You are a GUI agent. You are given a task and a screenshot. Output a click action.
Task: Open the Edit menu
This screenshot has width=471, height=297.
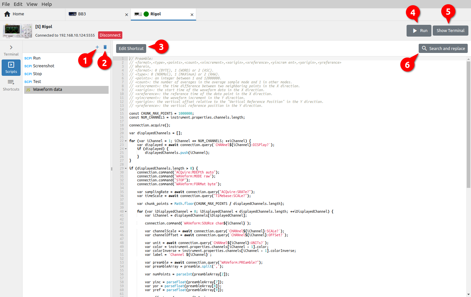pos(18,4)
